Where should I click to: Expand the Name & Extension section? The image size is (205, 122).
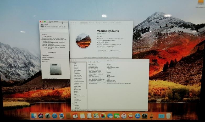pyautogui.click(x=42, y=58)
